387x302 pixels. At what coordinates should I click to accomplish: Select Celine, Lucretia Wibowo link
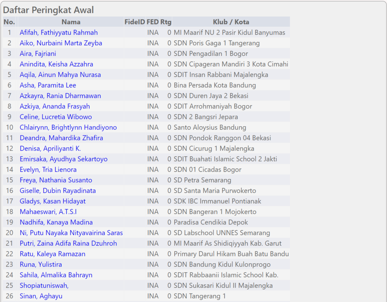[56, 117]
